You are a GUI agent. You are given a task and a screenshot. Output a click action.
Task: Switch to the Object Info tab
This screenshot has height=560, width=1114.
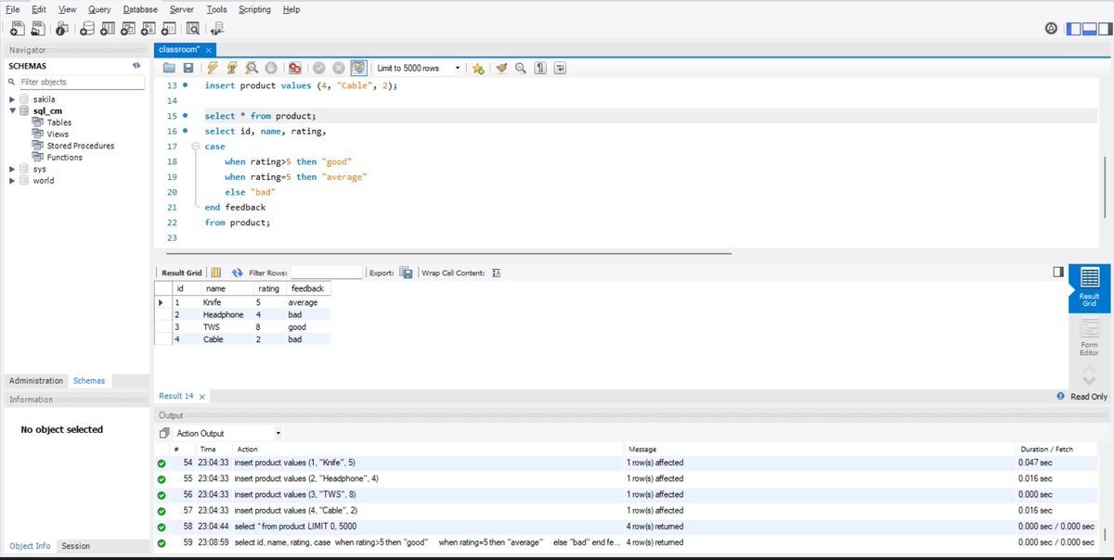coord(30,546)
